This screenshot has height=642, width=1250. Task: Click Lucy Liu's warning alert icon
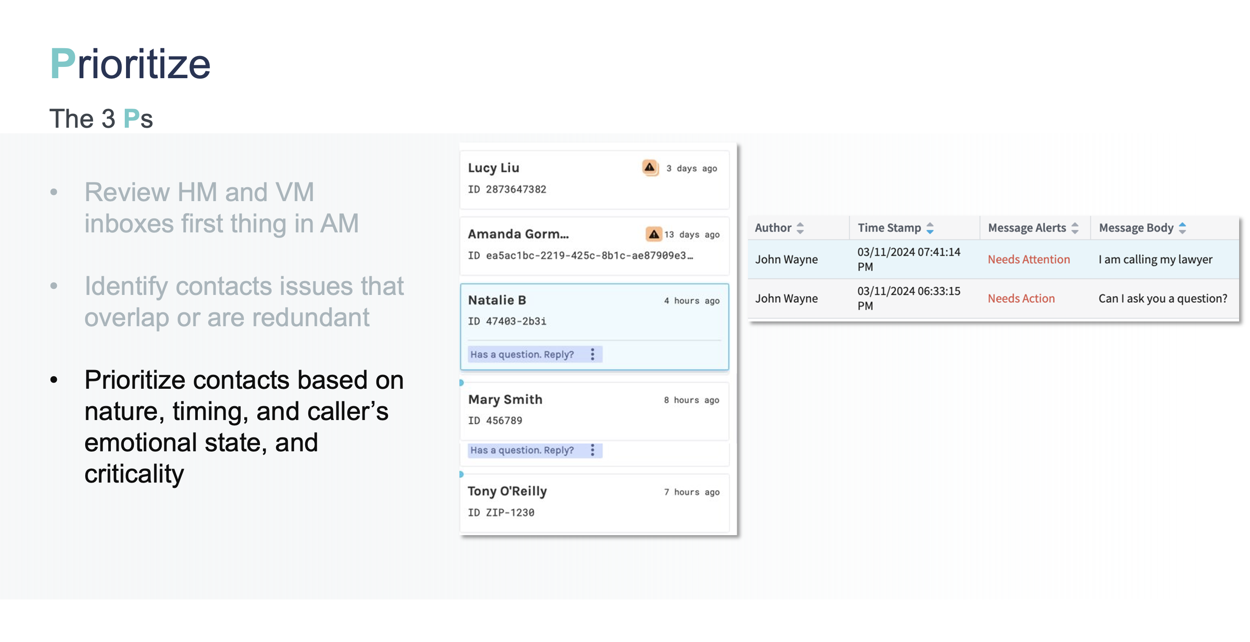click(649, 168)
